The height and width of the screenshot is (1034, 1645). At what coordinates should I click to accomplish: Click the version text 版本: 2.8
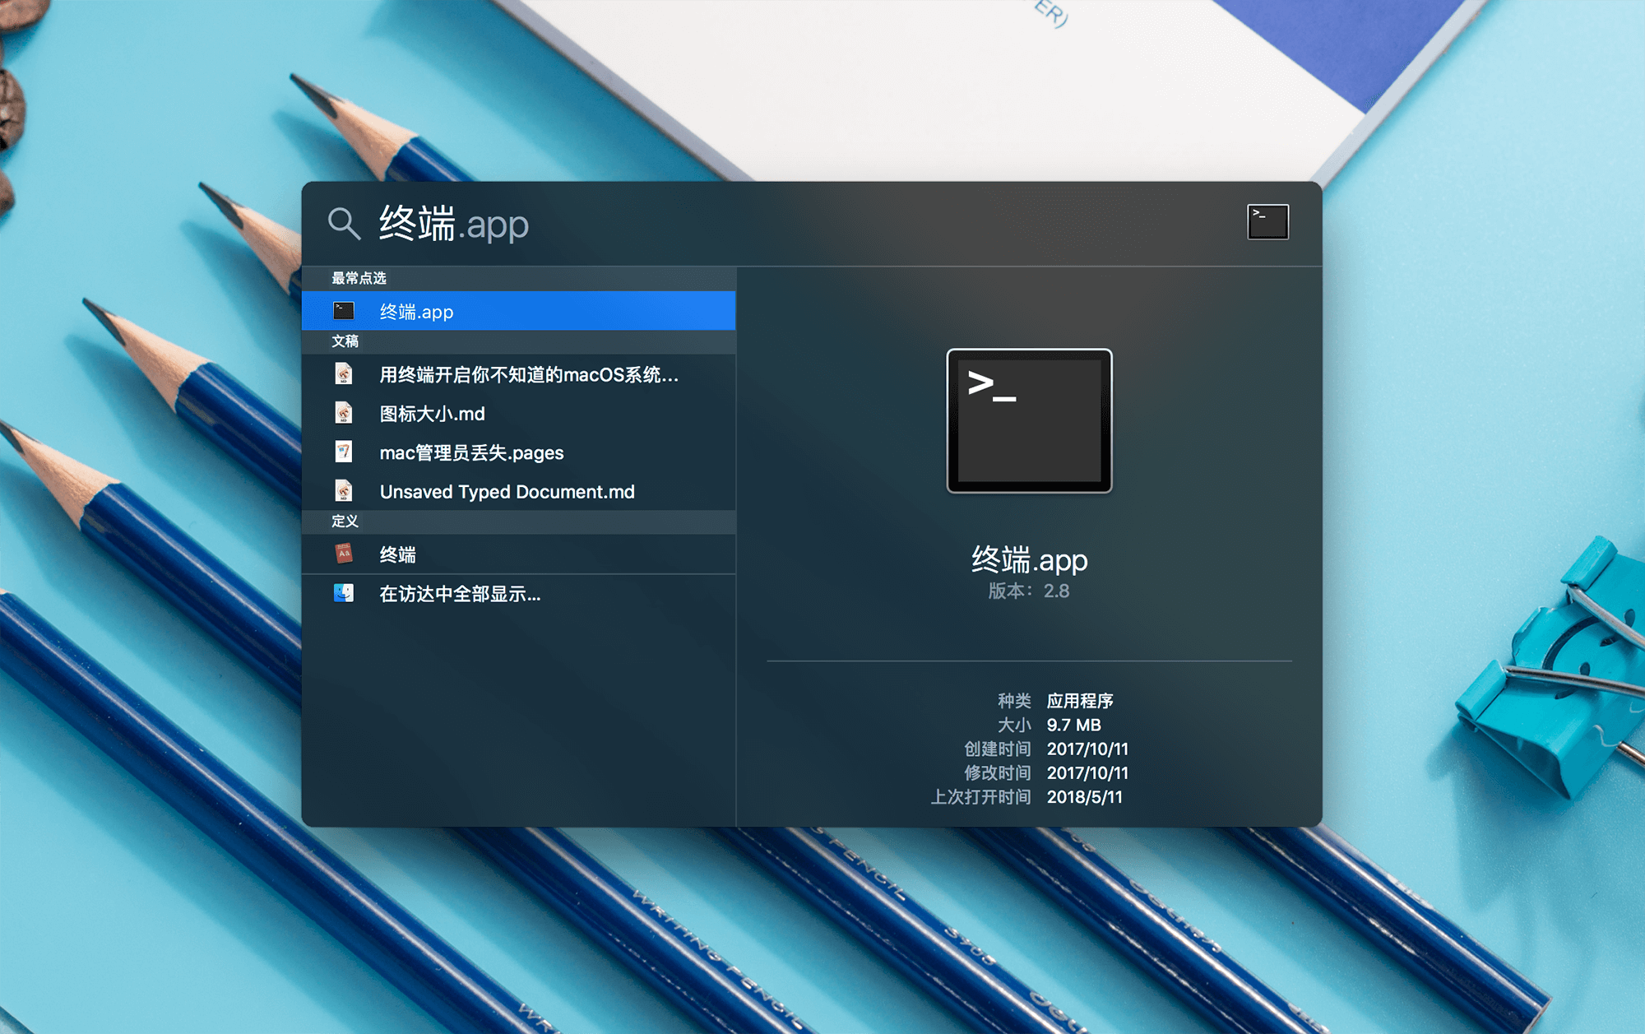(x=1029, y=591)
